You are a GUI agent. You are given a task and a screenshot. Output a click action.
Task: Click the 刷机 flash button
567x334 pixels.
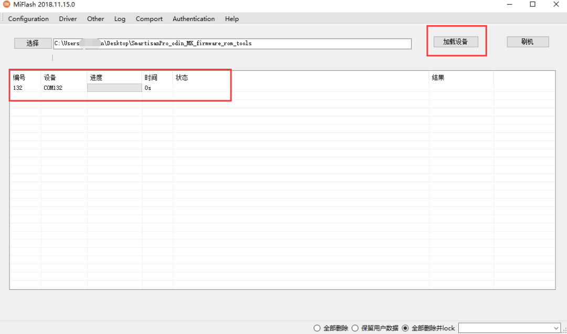click(x=528, y=41)
